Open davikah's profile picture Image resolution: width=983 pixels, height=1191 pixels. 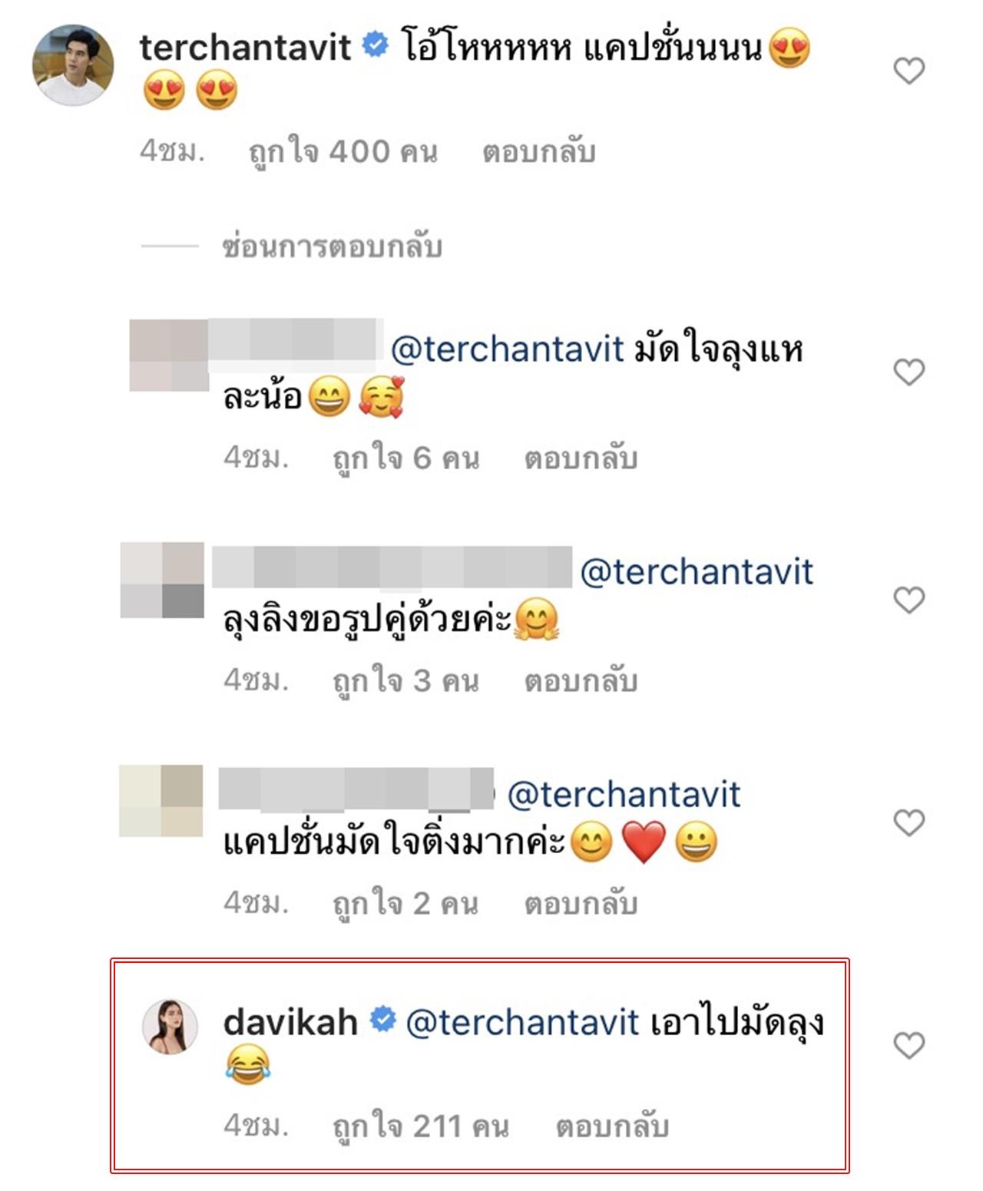tap(170, 1027)
